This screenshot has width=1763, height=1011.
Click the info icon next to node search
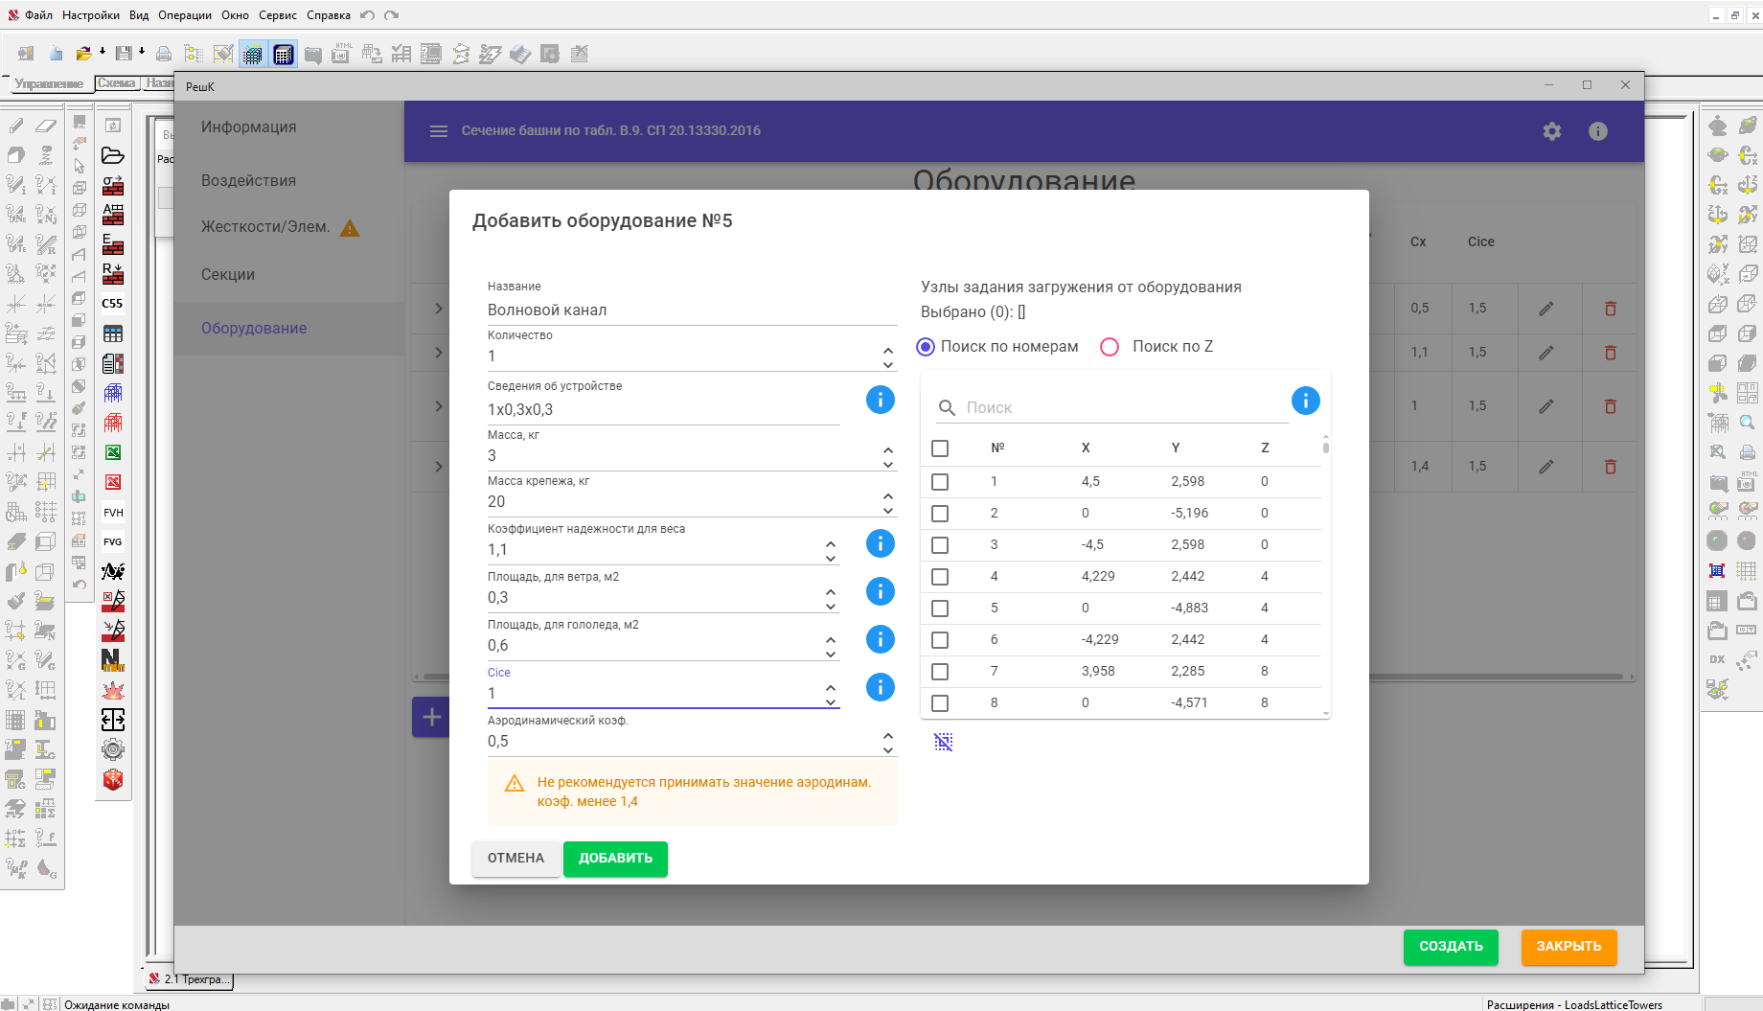point(1305,401)
